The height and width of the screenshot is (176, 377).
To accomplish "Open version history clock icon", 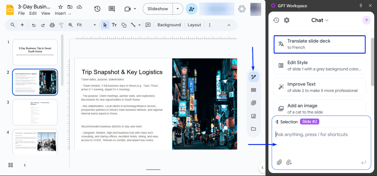I will point(97,9).
